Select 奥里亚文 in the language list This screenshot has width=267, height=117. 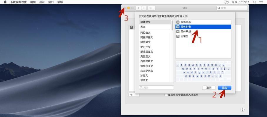pos(155,56)
